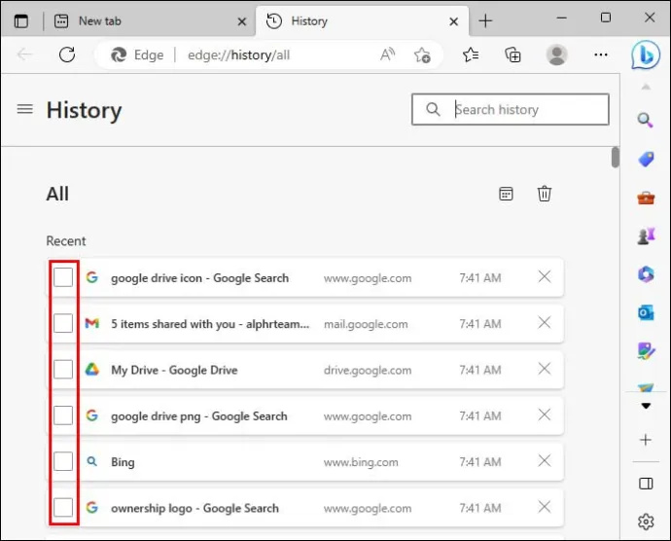Open the sidebar Microsoft 365 icon

pyautogui.click(x=646, y=274)
